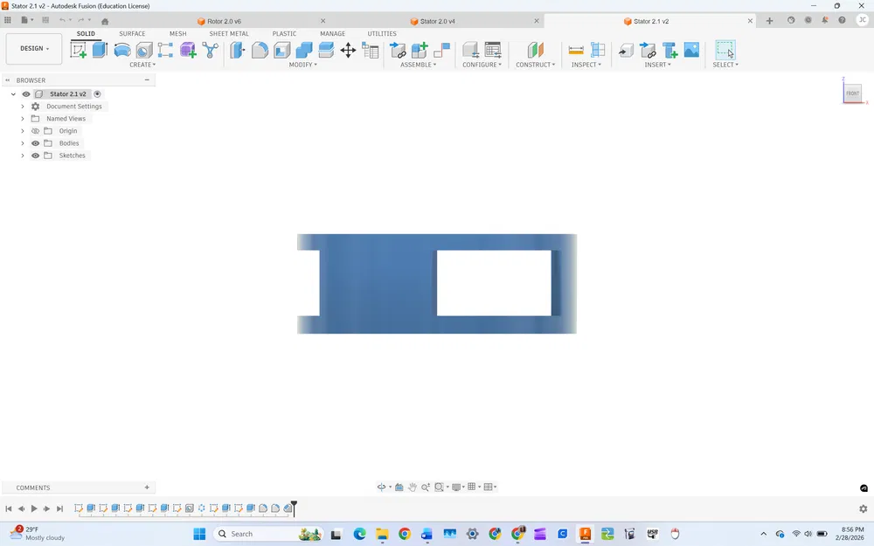Open the CREATE dropdown menu
Image resolution: width=874 pixels, height=546 pixels.
(x=142, y=65)
